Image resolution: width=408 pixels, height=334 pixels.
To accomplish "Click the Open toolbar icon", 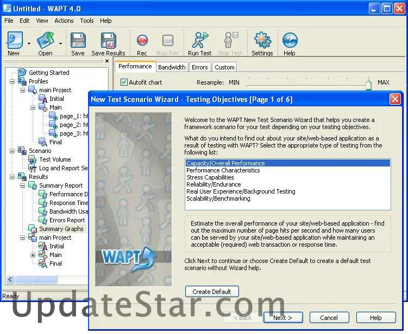I will 45,40.
